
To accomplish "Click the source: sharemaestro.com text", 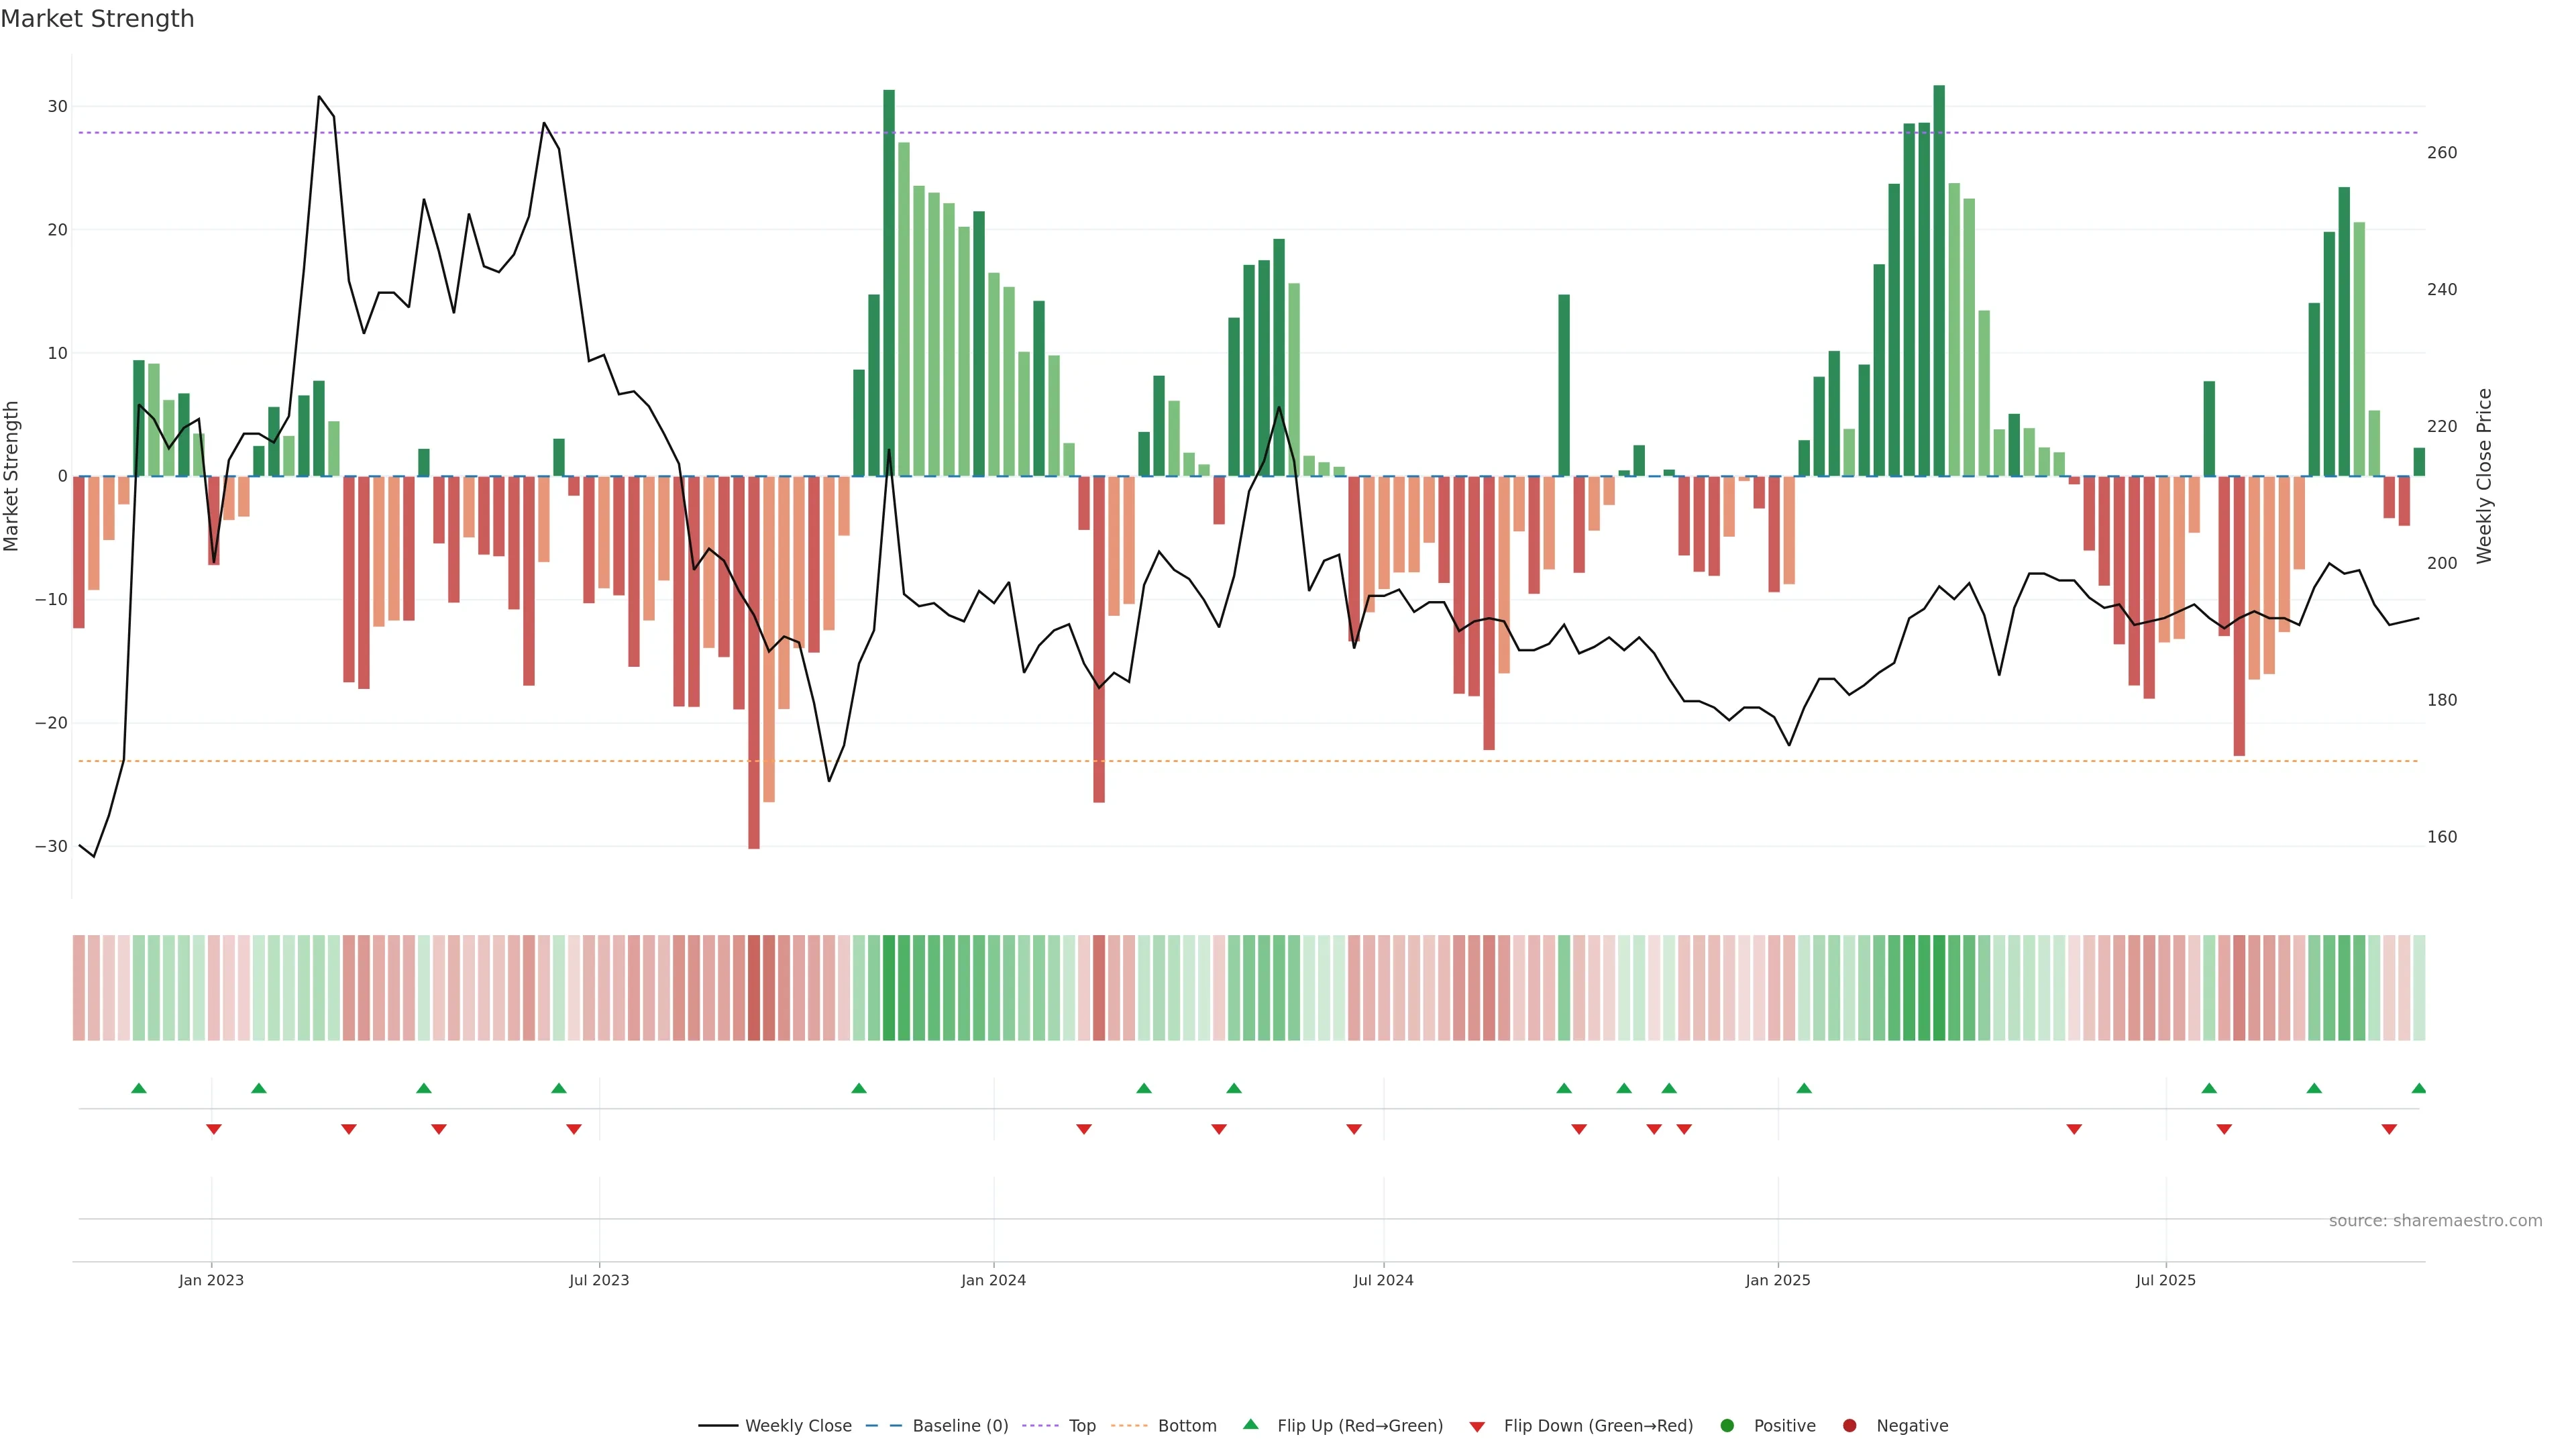I will pyautogui.click(x=2435, y=1221).
